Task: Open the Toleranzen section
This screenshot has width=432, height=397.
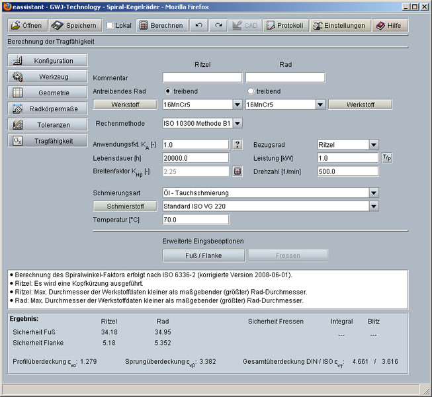Action: coord(48,124)
